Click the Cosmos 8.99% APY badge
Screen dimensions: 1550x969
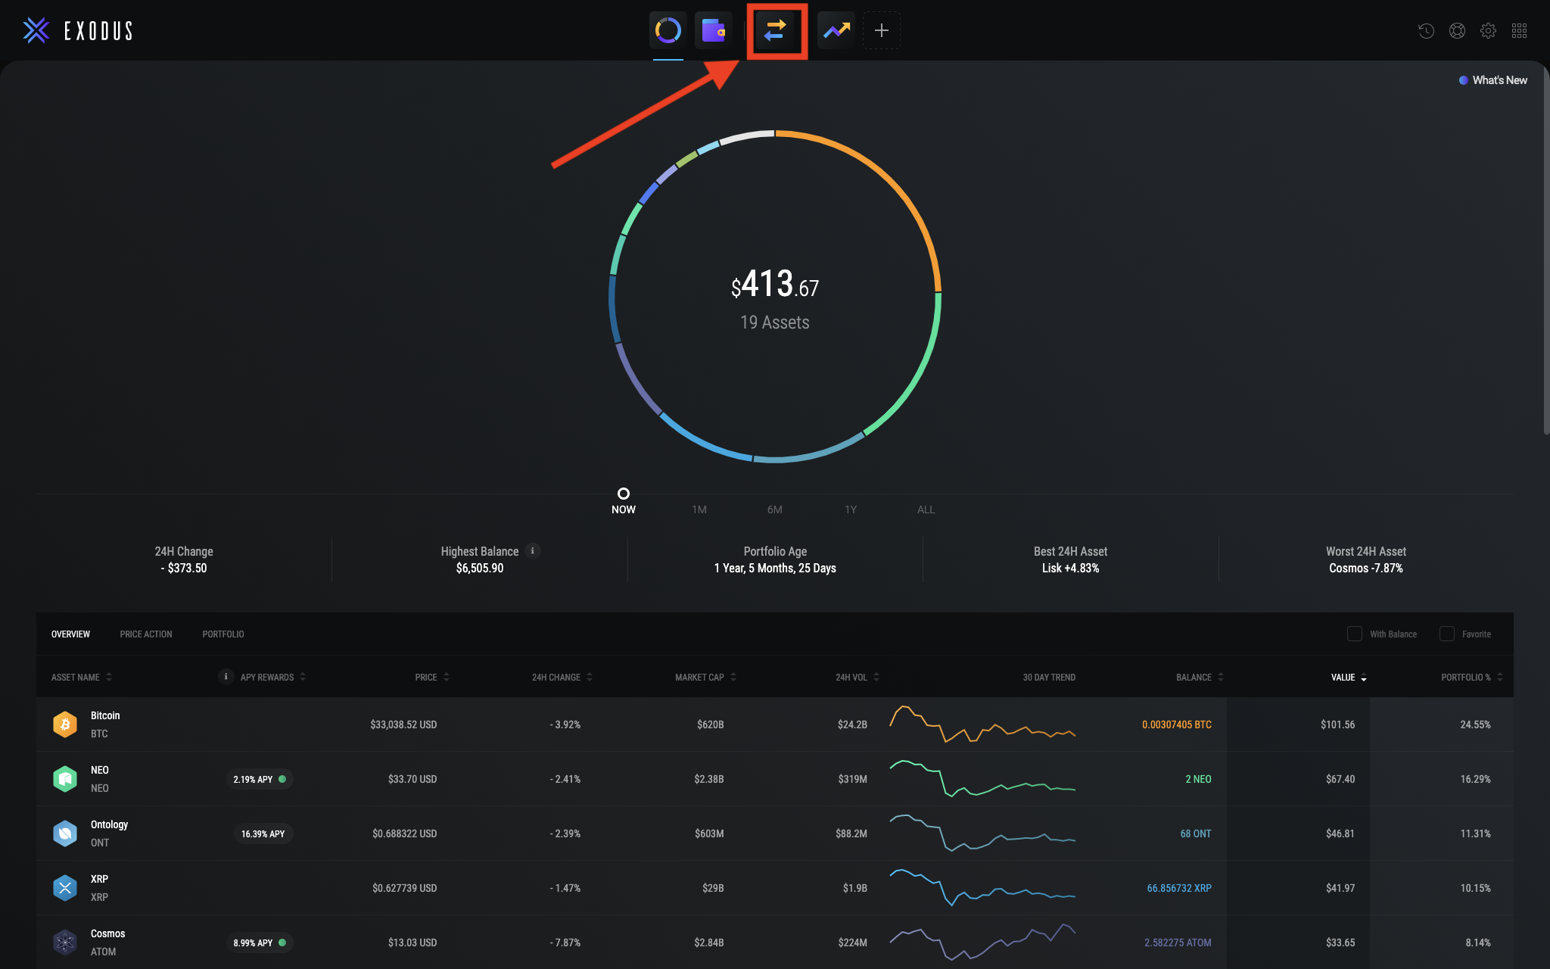[260, 943]
